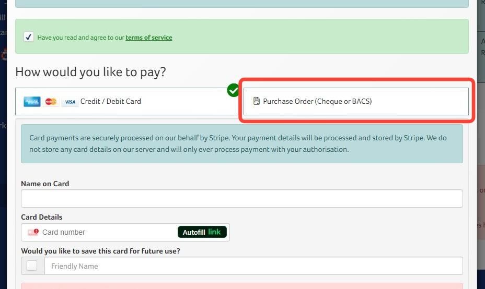Click the Mastercard logo icon
The width and height of the screenshot is (485, 289).
tap(51, 102)
